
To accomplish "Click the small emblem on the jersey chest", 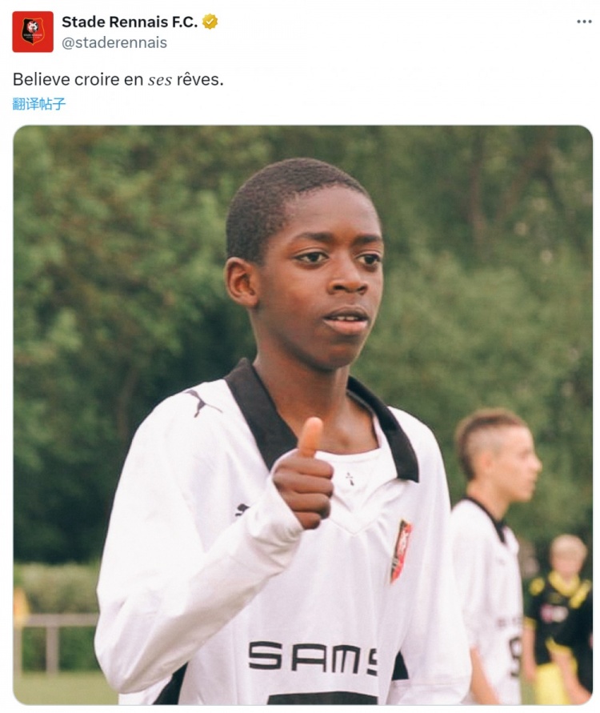I will 350,479.
